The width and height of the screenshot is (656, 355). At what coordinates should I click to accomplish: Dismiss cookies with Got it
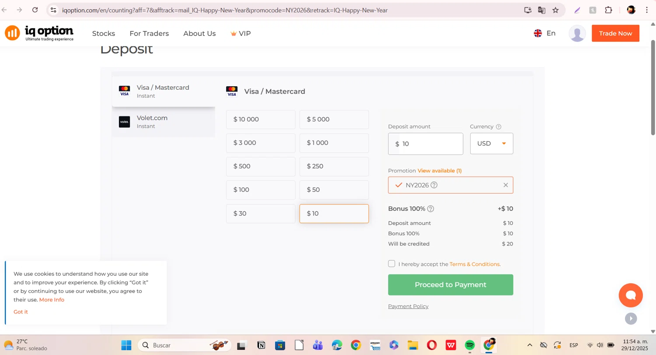pyautogui.click(x=21, y=312)
